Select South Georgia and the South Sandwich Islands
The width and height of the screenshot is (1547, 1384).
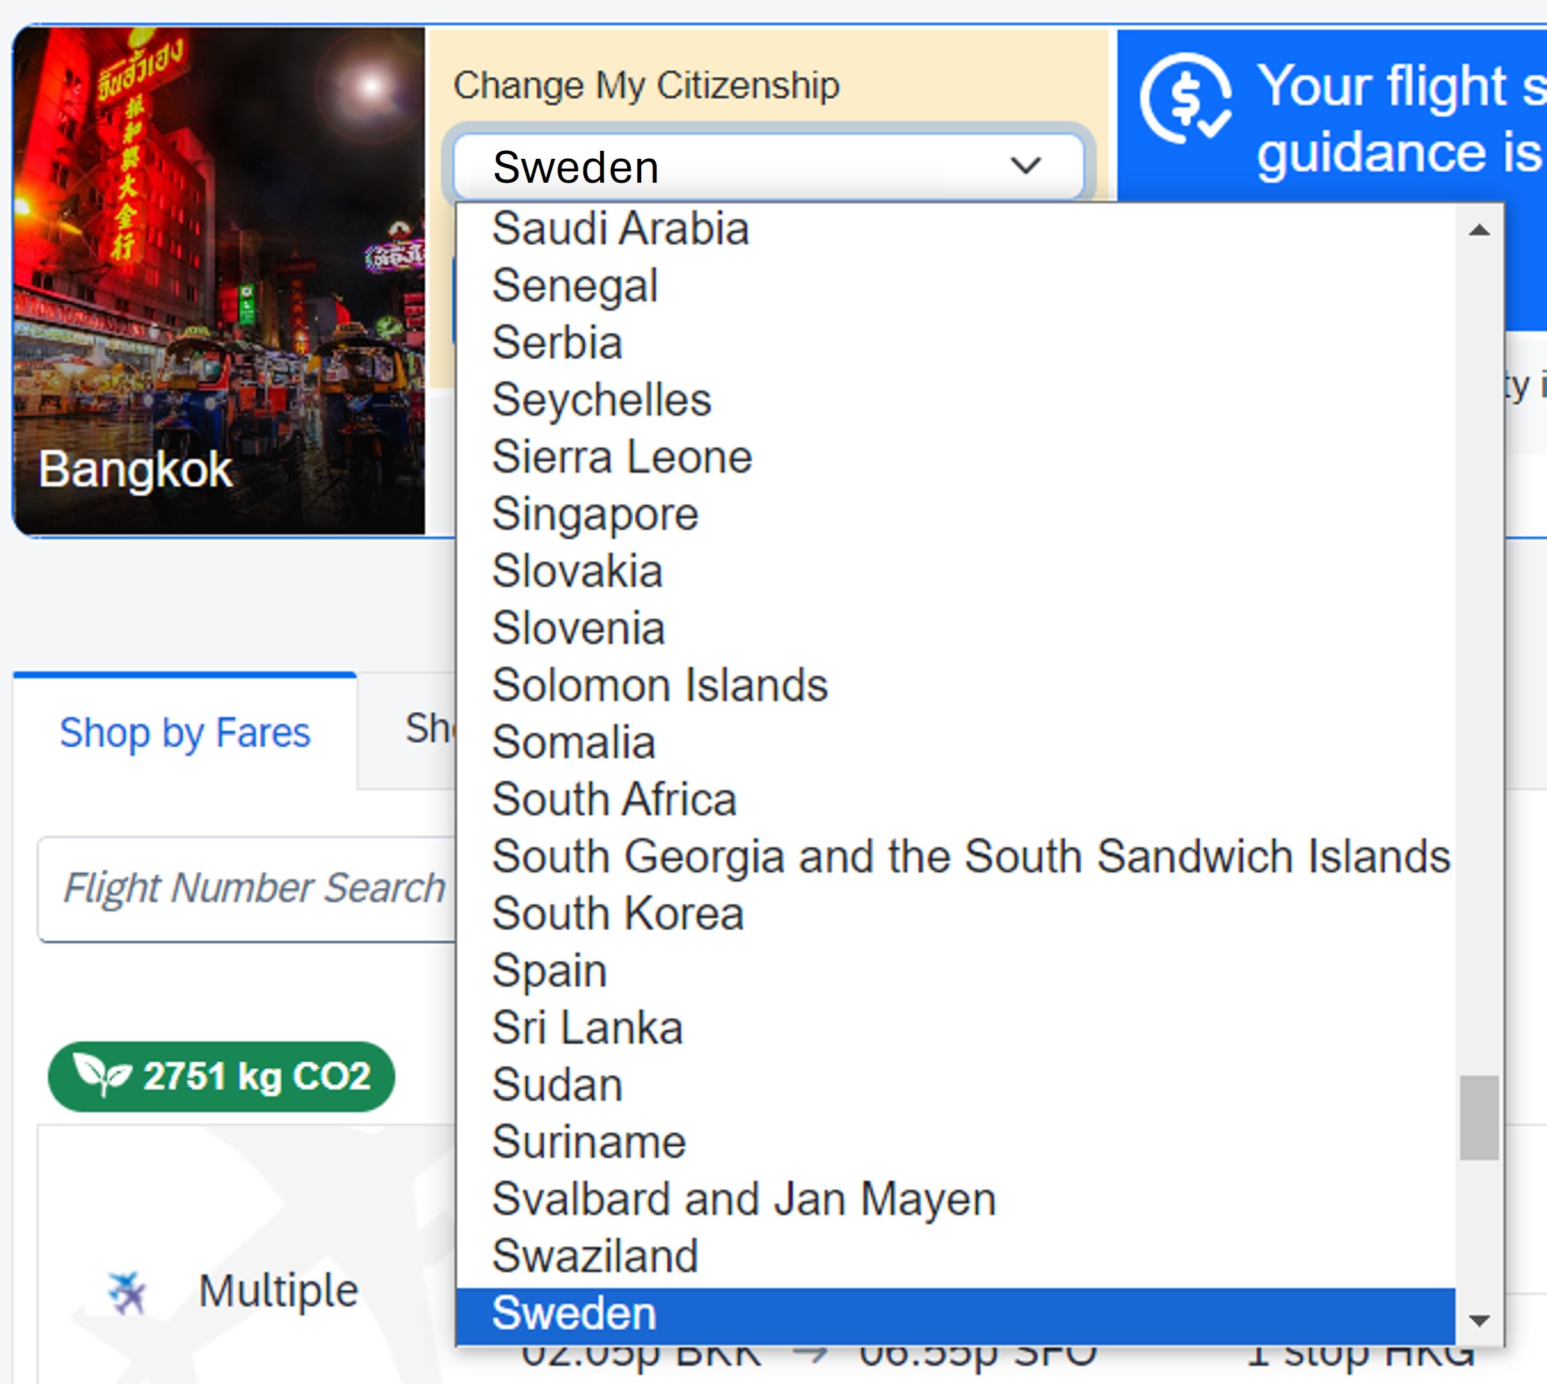point(970,856)
